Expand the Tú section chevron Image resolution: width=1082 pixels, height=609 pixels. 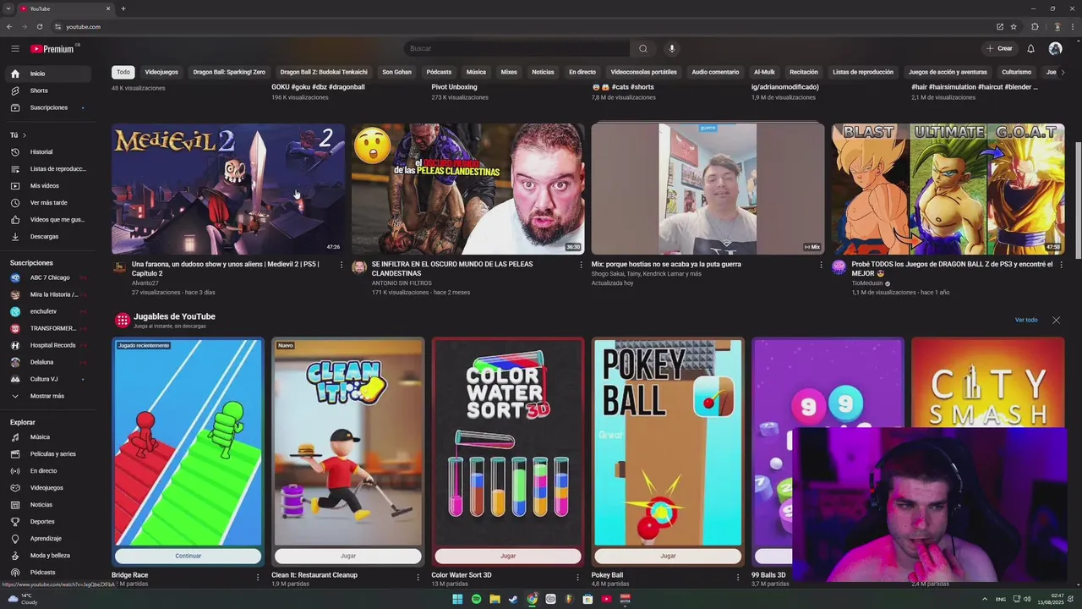tap(24, 135)
